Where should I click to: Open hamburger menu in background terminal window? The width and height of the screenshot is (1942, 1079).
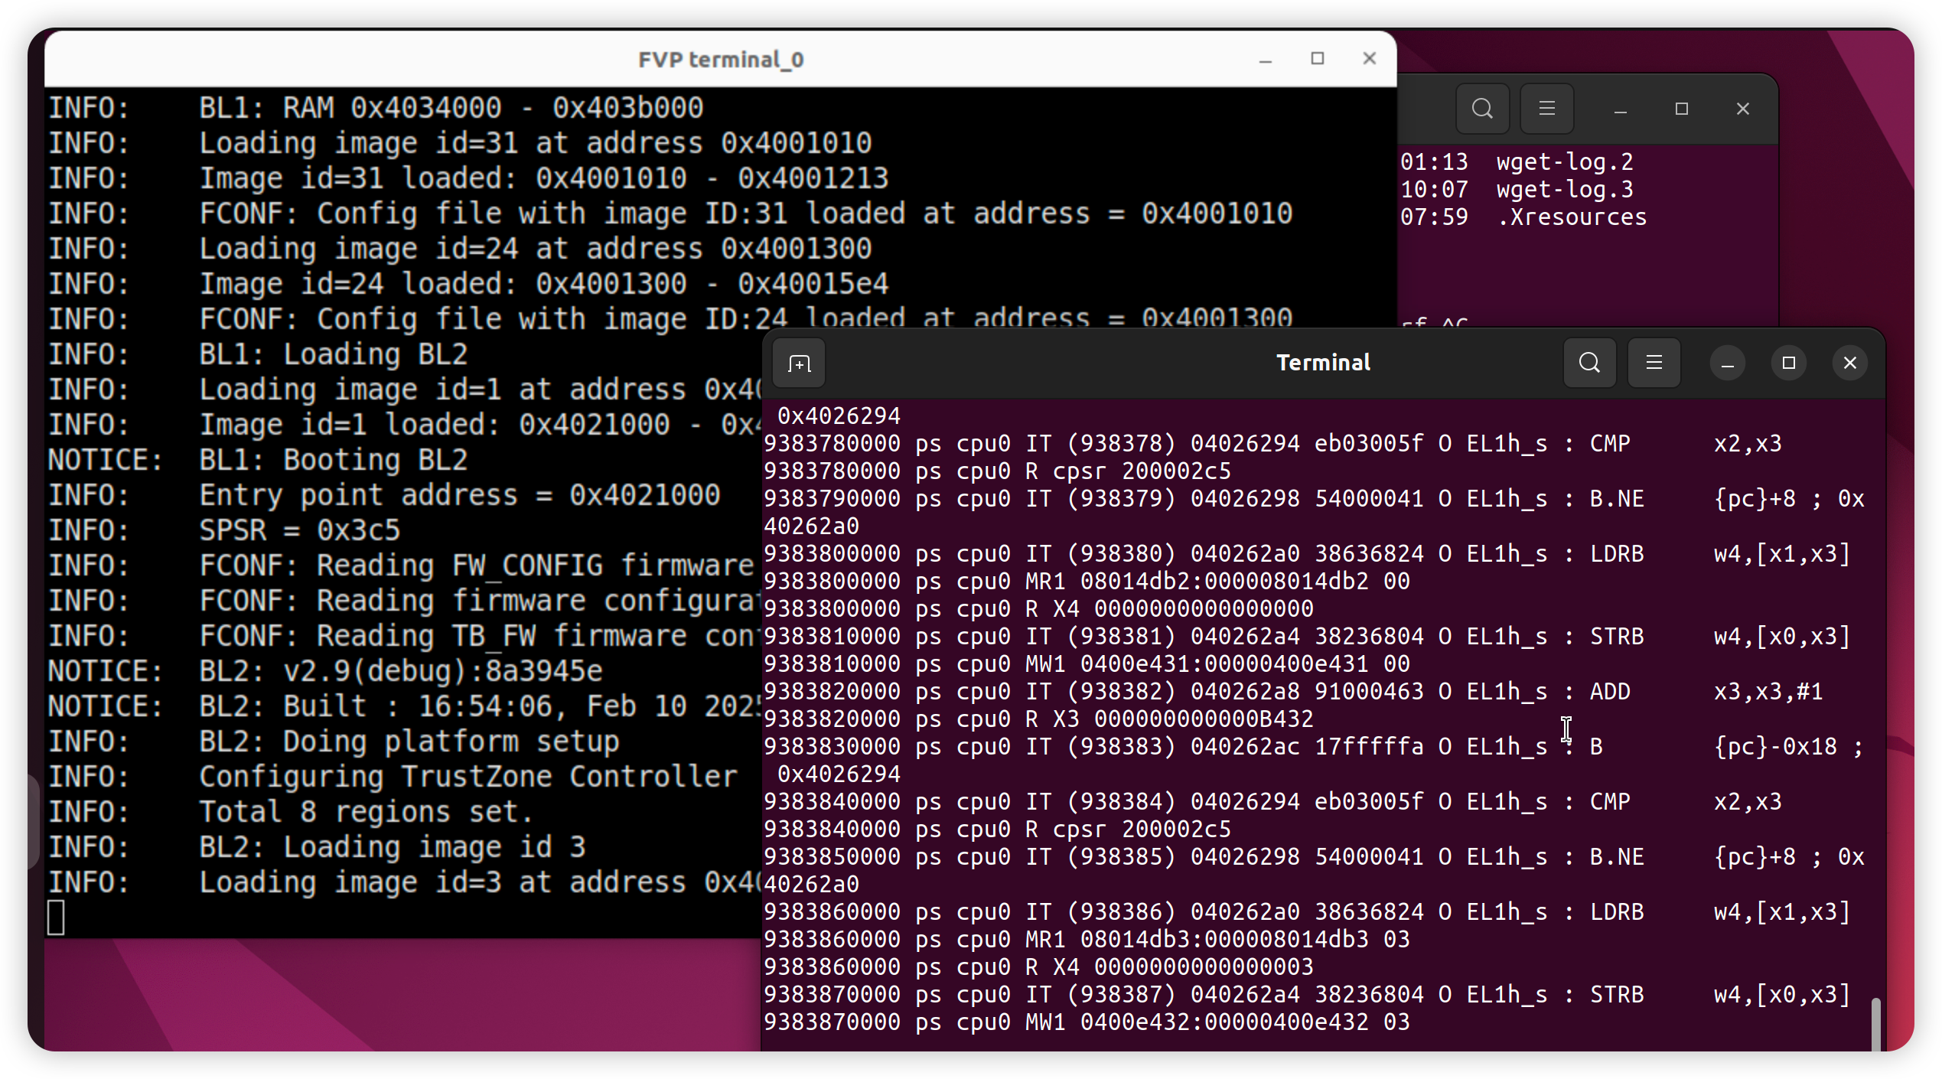click(x=1546, y=109)
